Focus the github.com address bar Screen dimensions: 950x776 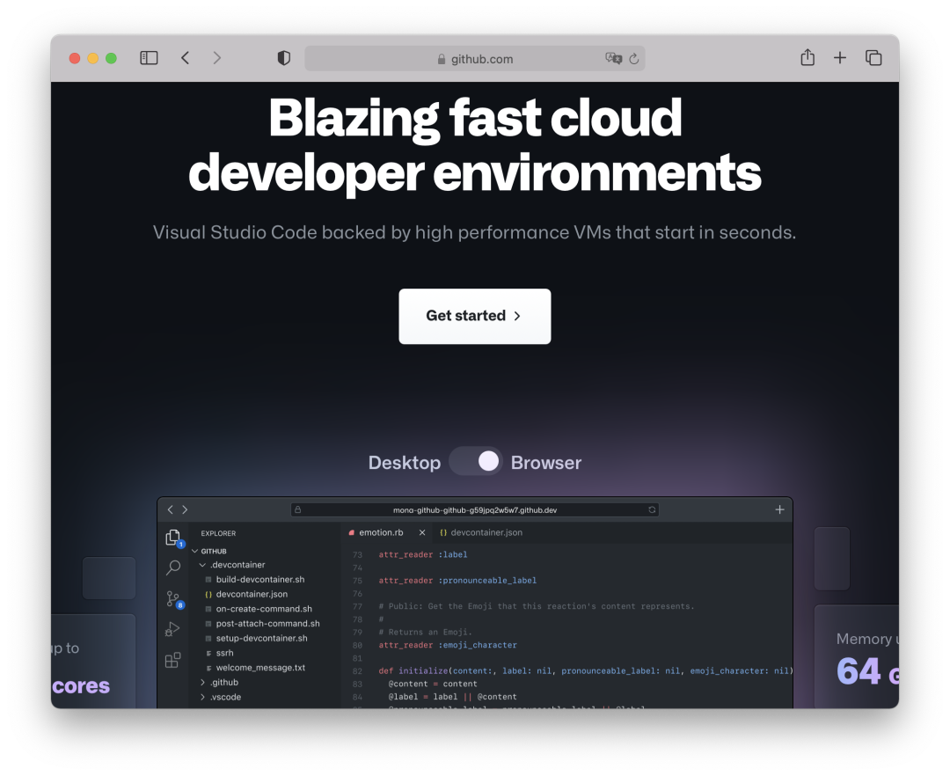[474, 59]
